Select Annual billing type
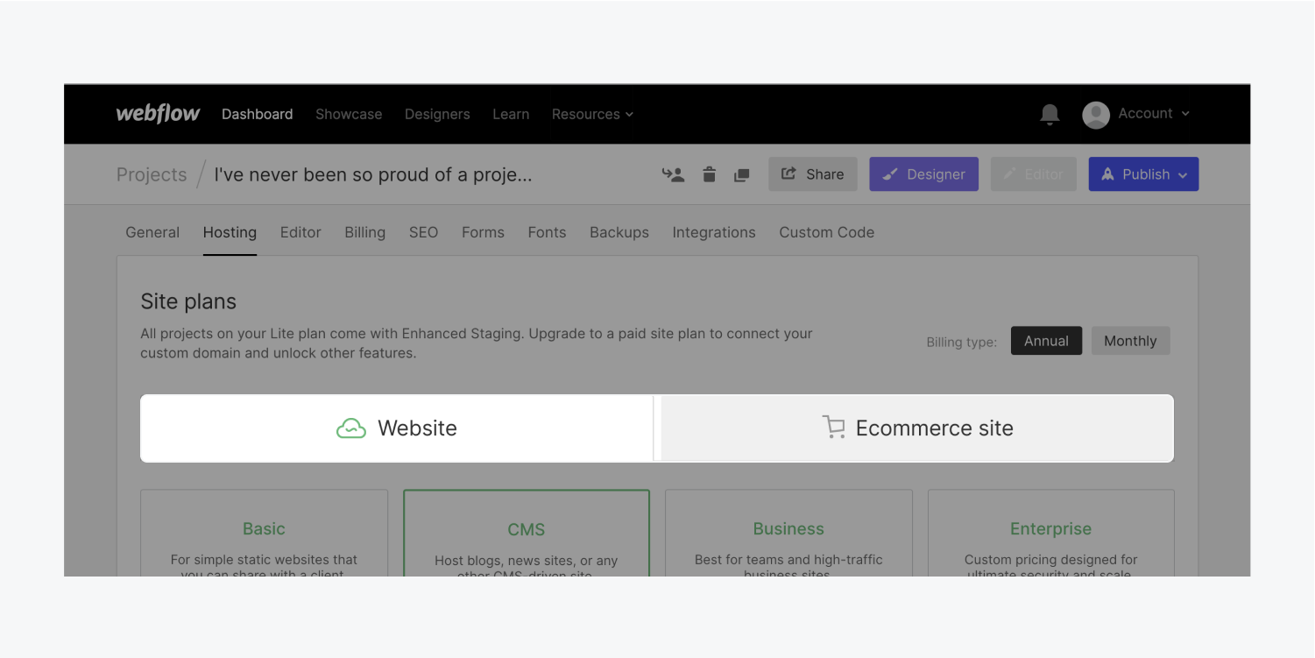 pos(1046,341)
